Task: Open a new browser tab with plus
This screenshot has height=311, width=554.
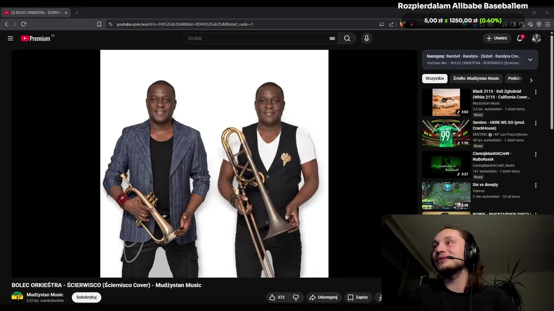Action: pos(77,13)
